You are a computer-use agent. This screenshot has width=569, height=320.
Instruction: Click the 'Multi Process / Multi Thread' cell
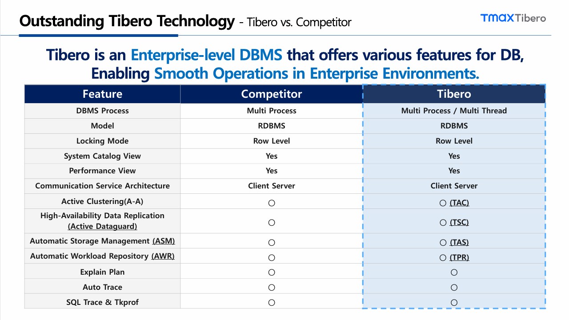tap(454, 111)
